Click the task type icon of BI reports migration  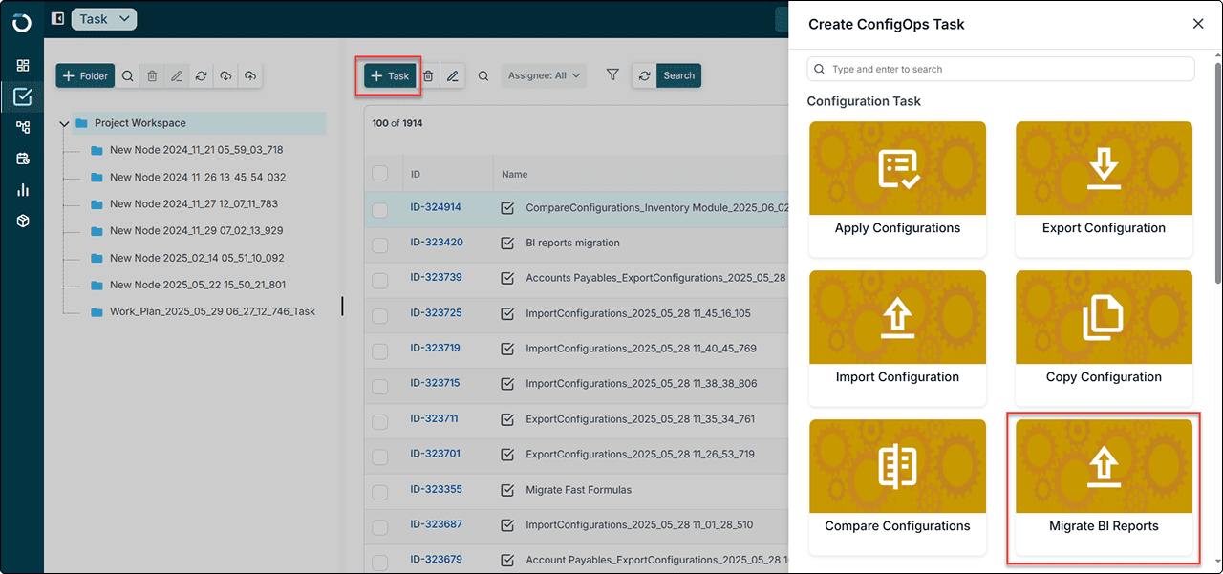coord(508,243)
